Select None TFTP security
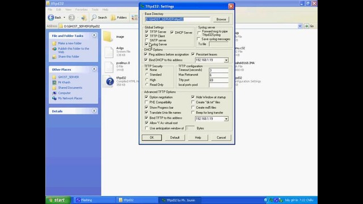This screenshot has height=204, width=363. coord(147,70)
